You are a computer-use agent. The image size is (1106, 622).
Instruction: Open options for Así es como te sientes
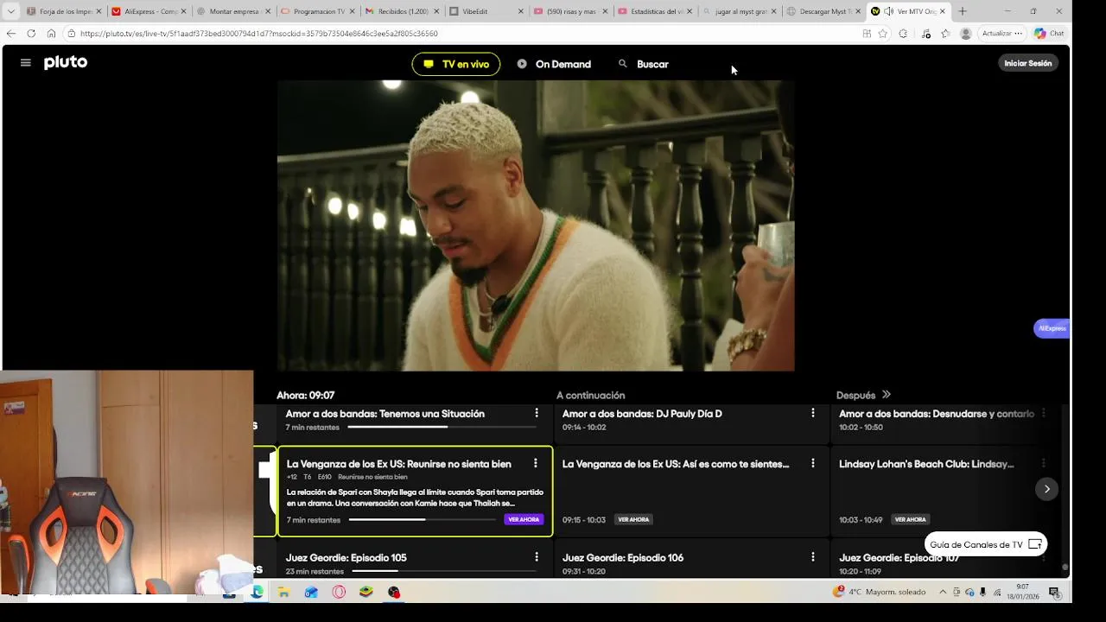pos(812,464)
